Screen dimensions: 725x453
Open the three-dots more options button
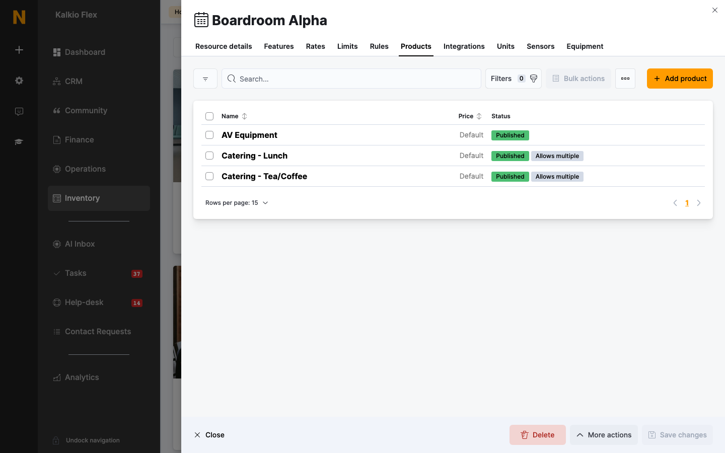coord(625,79)
